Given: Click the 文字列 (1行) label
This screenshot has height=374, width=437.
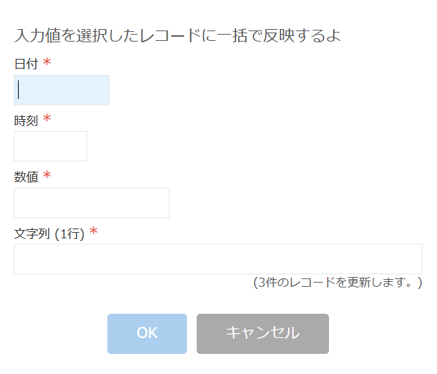Looking at the screenshot, I should pos(49,233).
